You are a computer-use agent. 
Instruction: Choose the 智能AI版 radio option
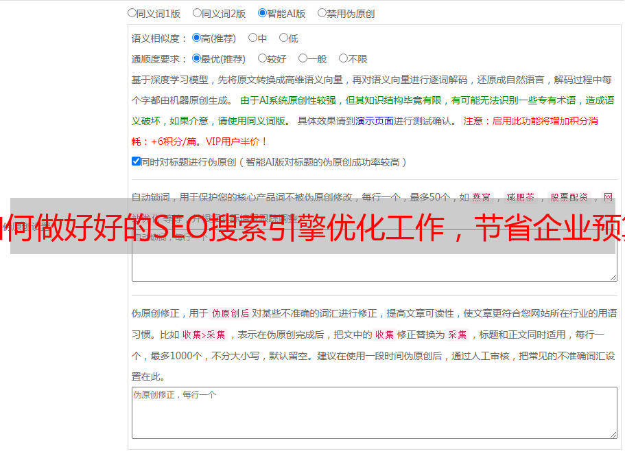pos(262,13)
